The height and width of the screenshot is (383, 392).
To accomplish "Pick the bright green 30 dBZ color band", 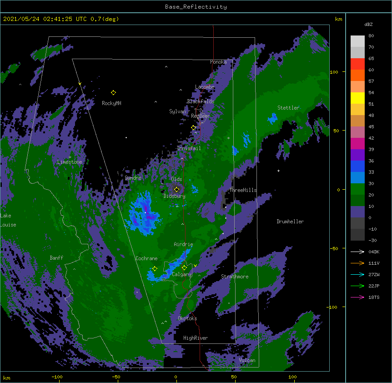I will (x=357, y=189).
